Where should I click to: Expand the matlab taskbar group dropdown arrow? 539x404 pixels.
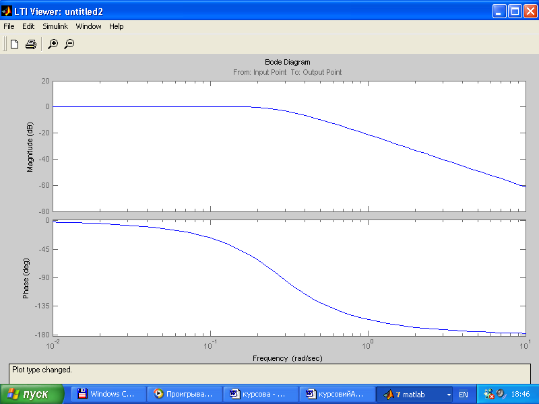coord(449,395)
